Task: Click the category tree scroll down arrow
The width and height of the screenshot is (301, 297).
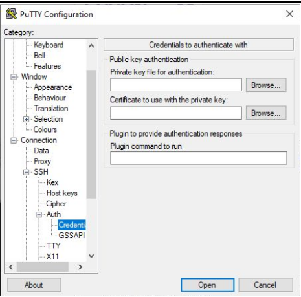Action: click(91, 256)
